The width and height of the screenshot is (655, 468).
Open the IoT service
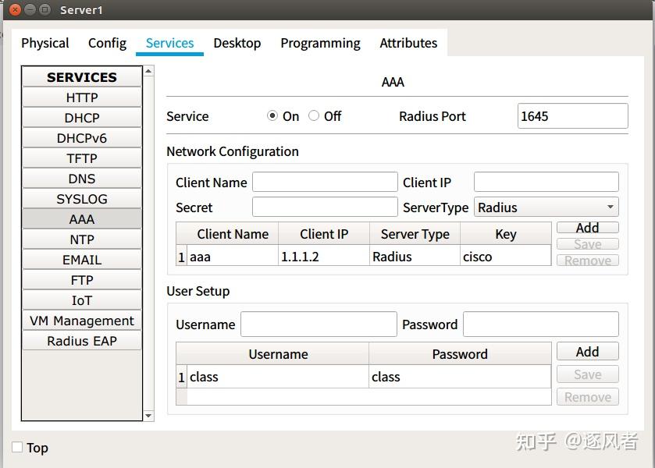tap(82, 300)
